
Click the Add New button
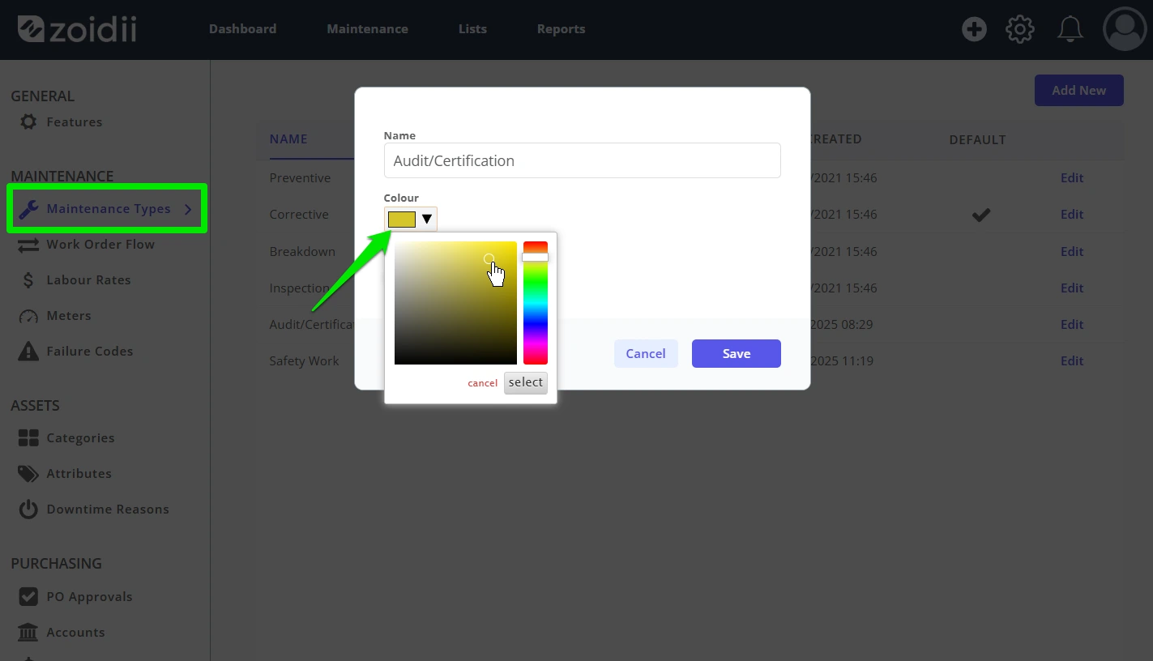[1079, 91]
